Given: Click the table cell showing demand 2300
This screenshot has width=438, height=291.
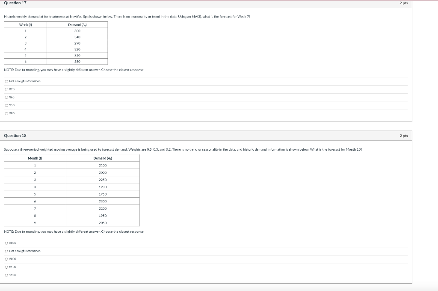Looking at the screenshot, I should tap(103, 201).
